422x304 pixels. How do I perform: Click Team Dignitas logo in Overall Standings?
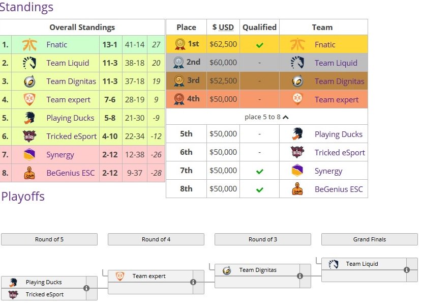29,81
